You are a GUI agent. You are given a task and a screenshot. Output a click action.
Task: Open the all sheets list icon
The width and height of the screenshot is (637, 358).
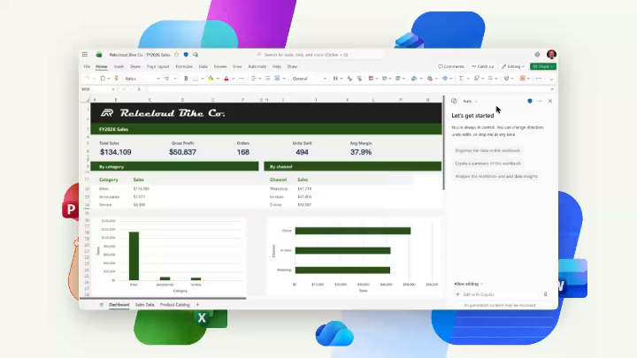(101, 305)
